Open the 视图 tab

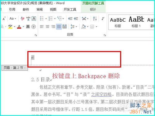pos(53,10)
